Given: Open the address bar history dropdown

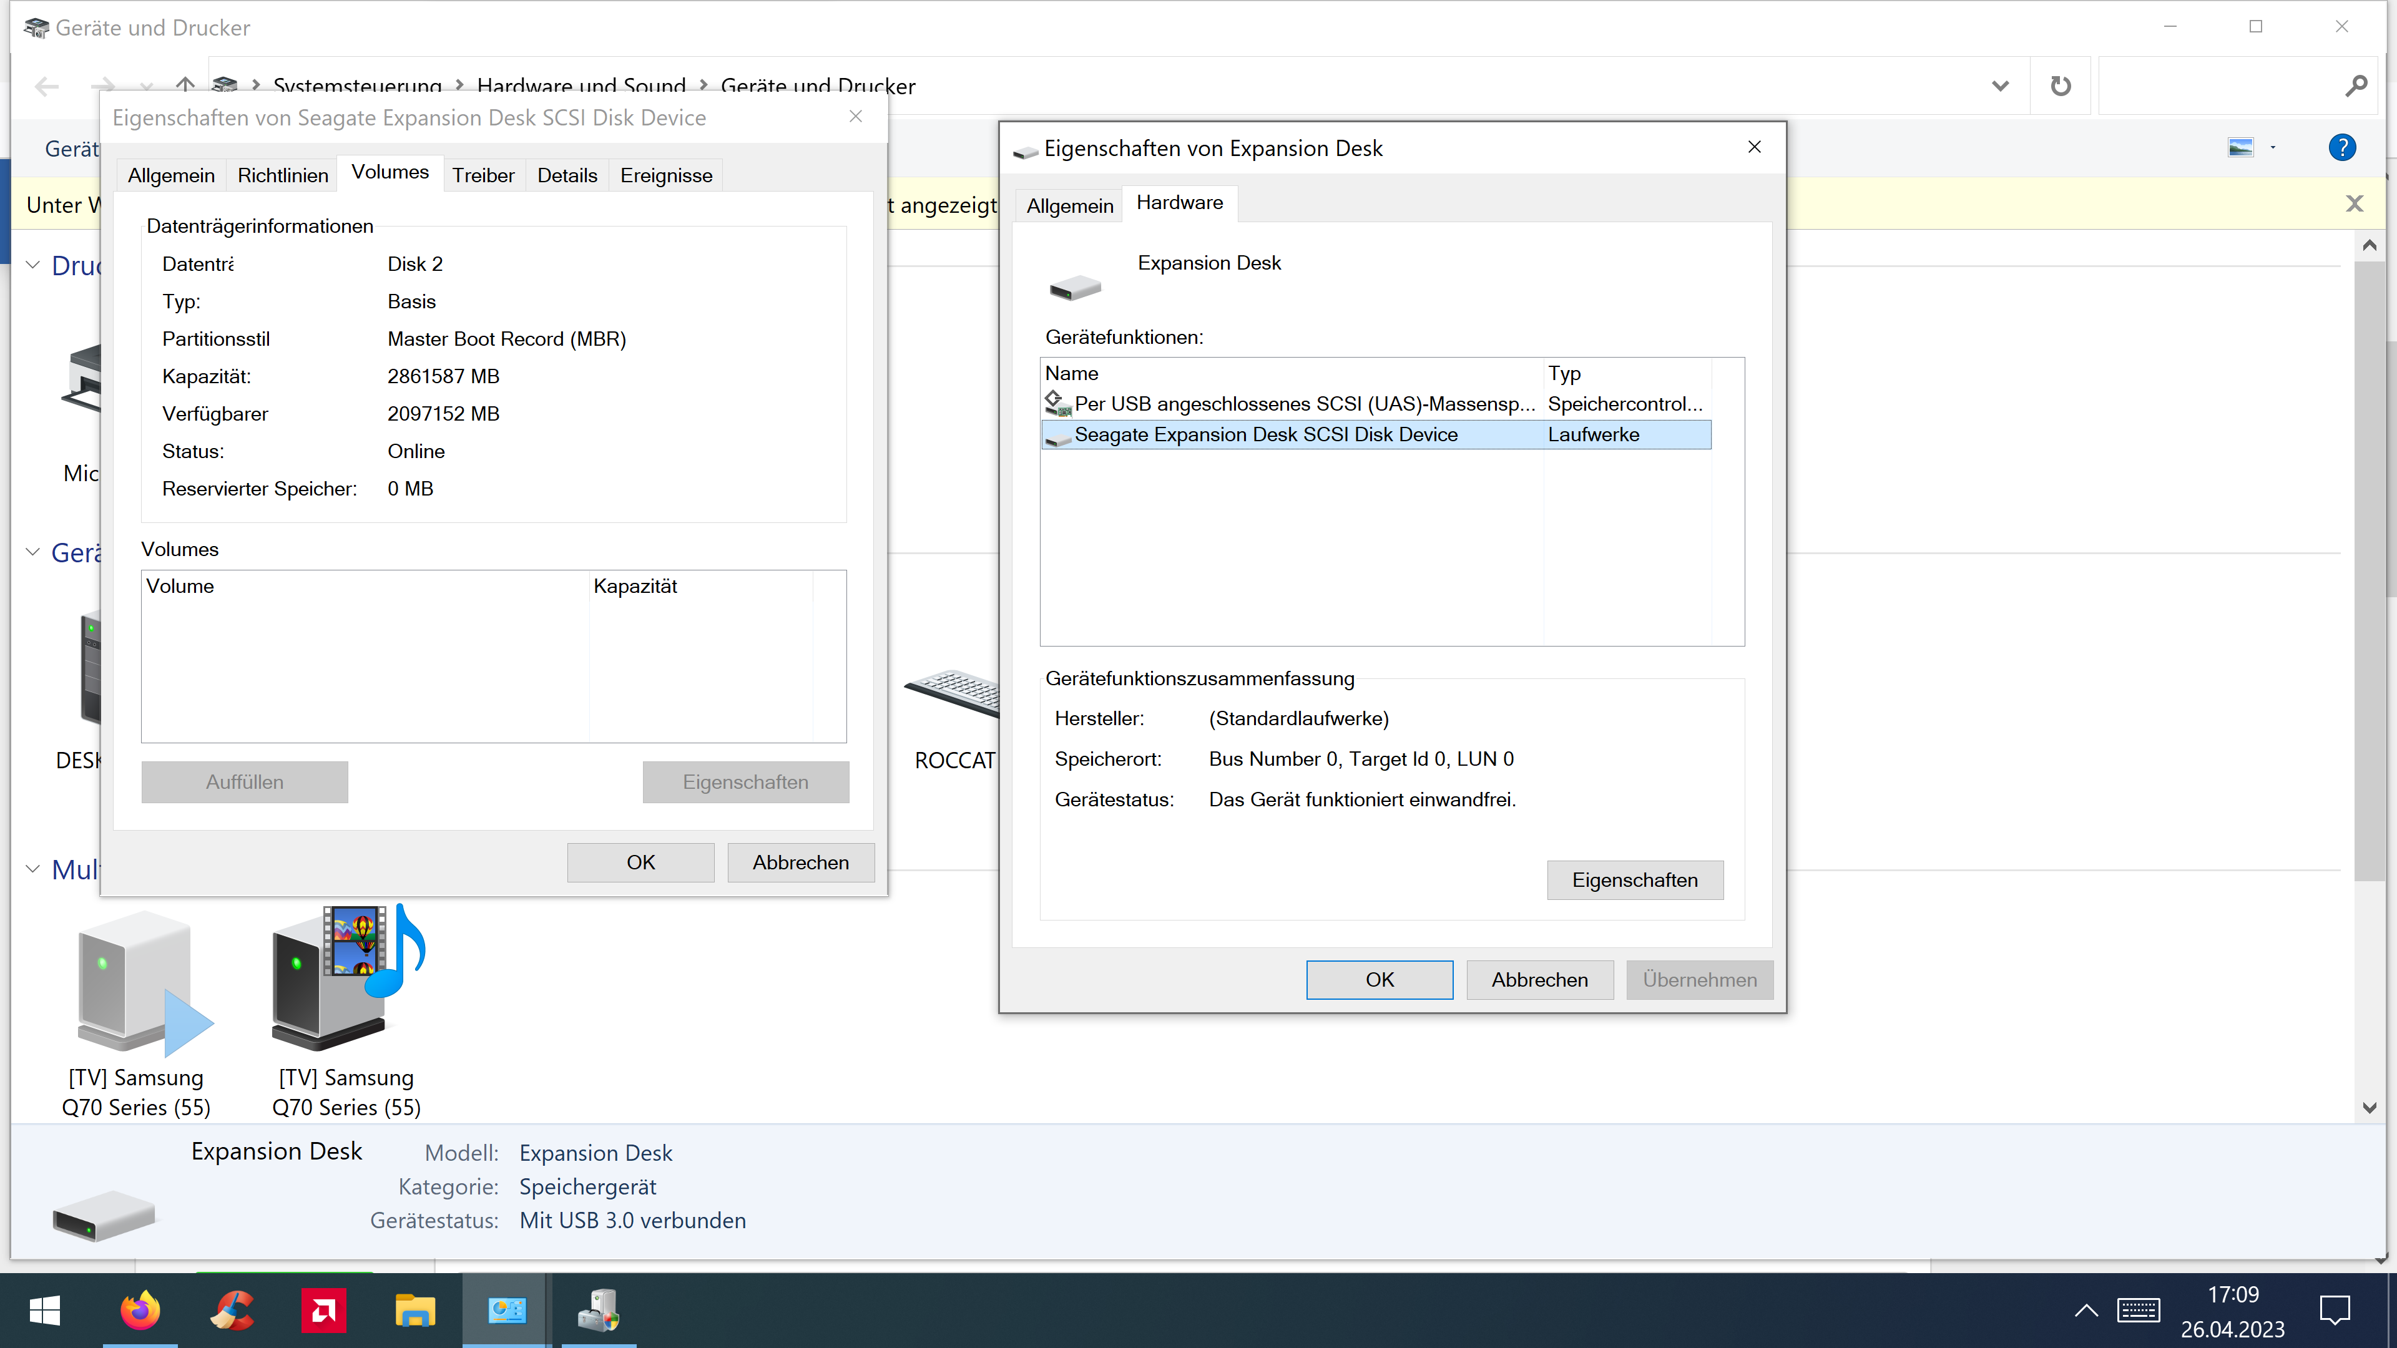Looking at the screenshot, I should [x=1999, y=87].
